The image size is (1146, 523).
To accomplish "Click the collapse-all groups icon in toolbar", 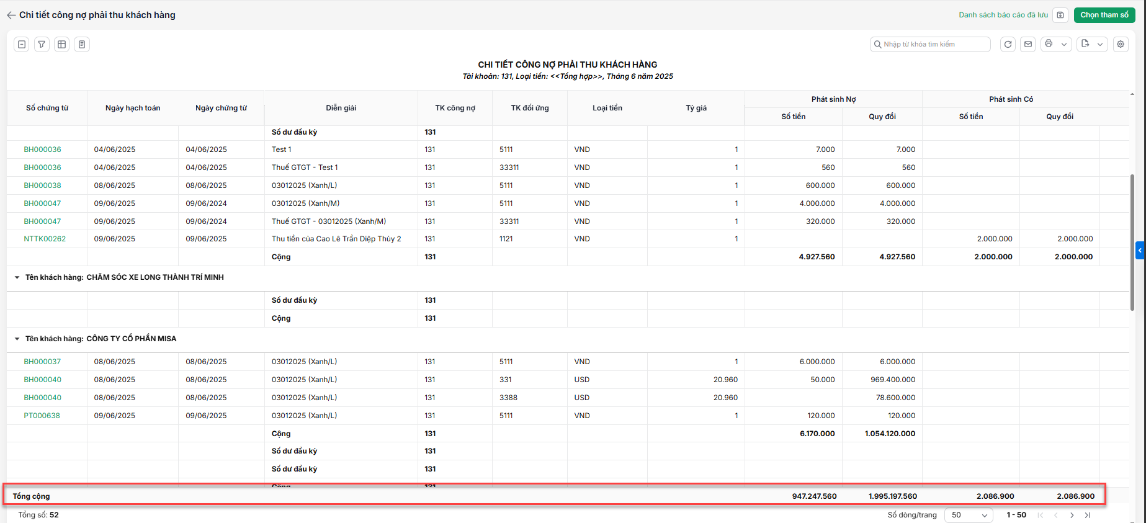I will pyautogui.click(x=22, y=44).
